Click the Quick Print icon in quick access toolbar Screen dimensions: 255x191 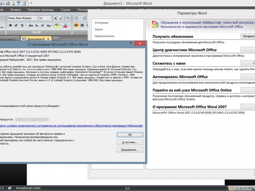[8, 3]
